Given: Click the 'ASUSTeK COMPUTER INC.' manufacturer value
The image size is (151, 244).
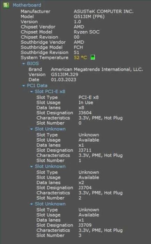Looking at the screenshot, I should [104, 12].
